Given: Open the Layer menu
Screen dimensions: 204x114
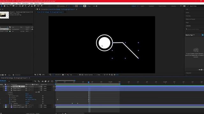Looking at the screenshot, I should pos(14,3).
